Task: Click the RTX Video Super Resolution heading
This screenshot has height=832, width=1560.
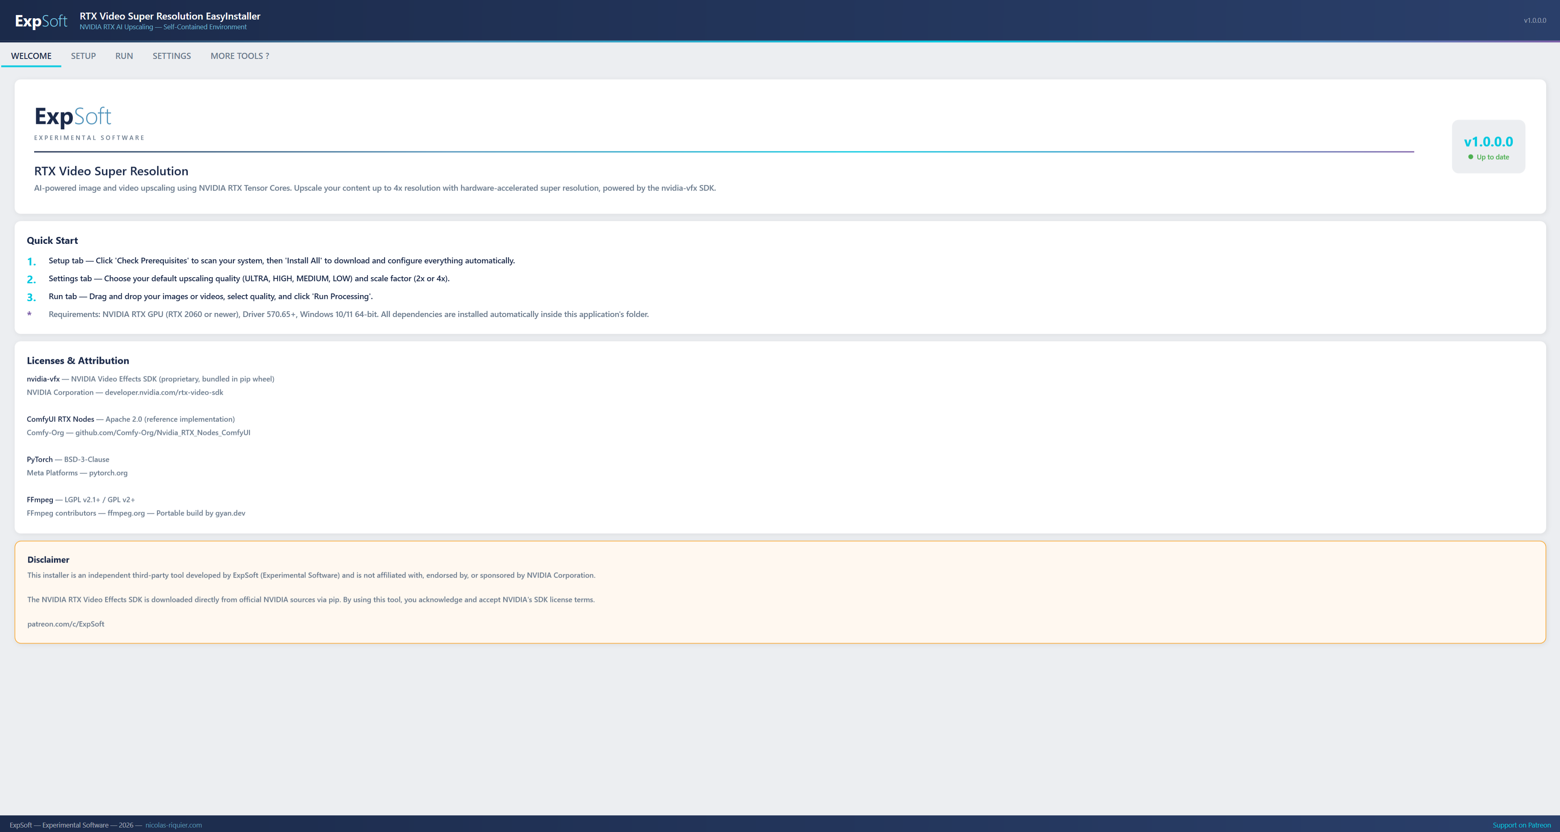Action: [111, 172]
